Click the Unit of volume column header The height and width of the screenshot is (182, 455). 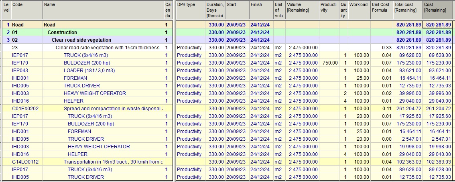[x=279, y=10]
